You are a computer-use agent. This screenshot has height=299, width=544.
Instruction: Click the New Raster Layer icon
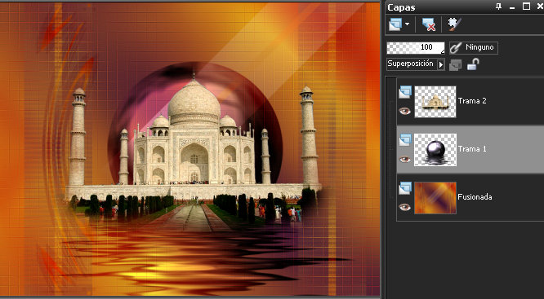pyautogui.click(x=395, y=25)
